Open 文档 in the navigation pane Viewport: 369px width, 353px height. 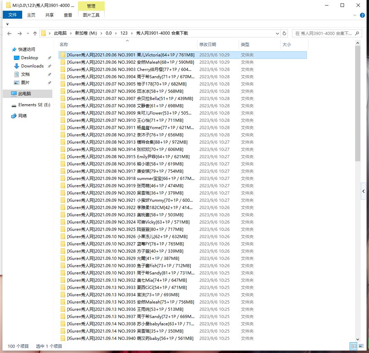tap(25, 74)
